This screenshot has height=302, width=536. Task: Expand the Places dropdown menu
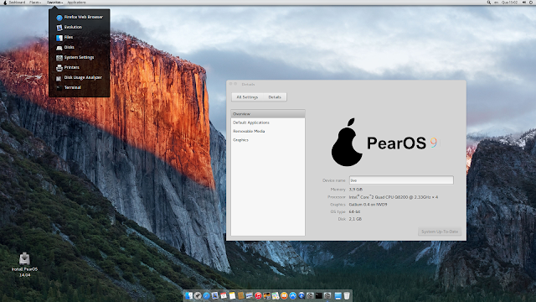coord(35,3)
